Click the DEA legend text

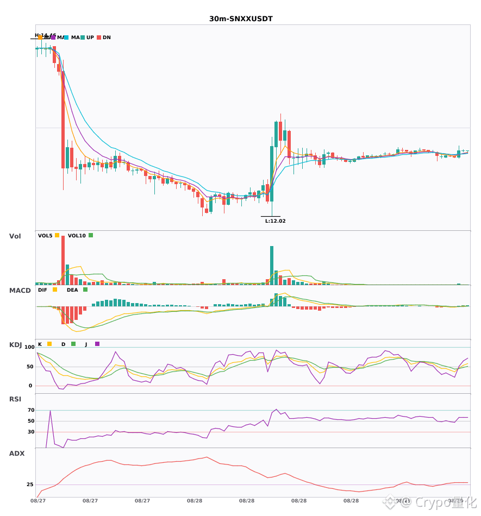tap(72, 290)
